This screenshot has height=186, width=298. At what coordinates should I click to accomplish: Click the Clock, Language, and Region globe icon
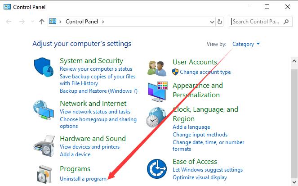coord(156,117)
